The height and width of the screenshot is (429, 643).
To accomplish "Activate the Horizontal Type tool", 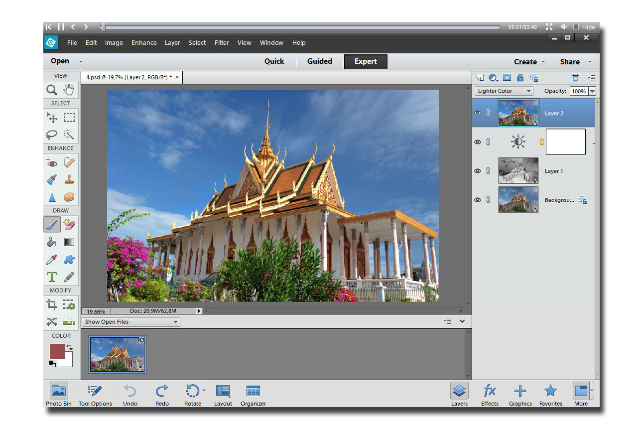I will tap(52, 277).
